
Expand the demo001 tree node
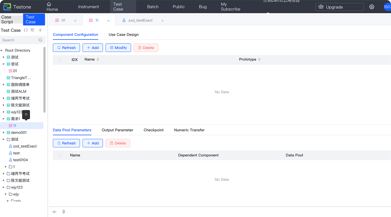coord(4,133)
